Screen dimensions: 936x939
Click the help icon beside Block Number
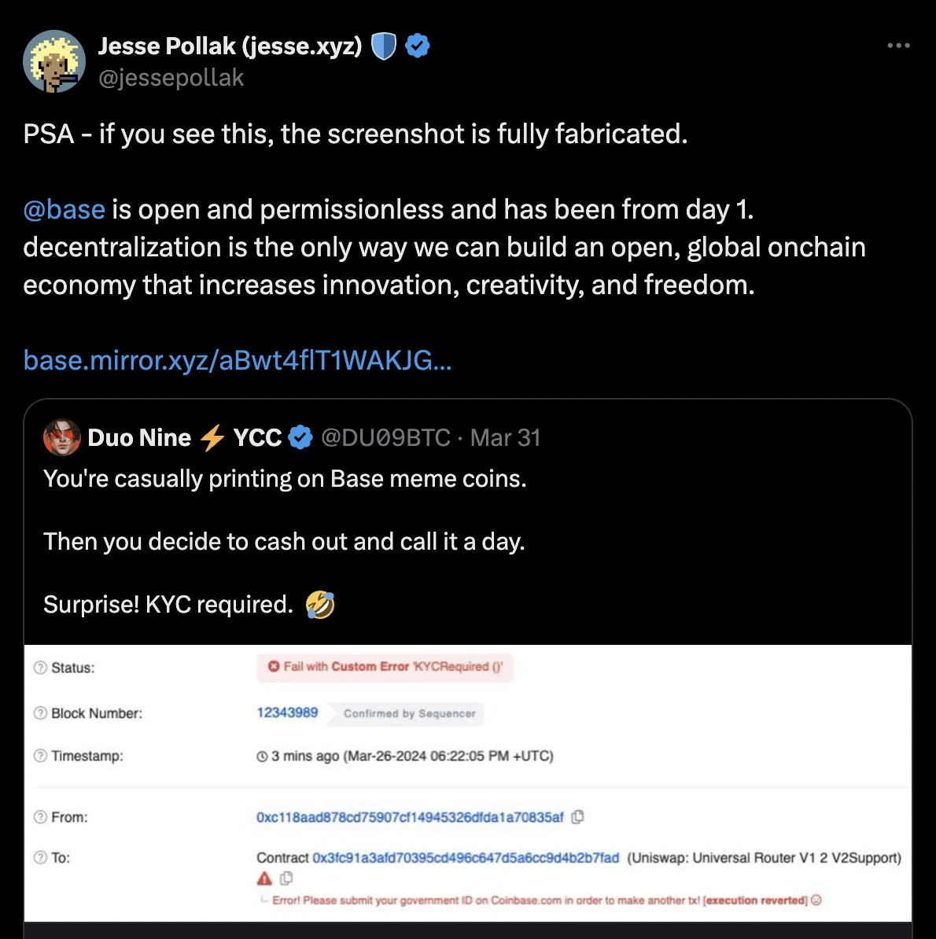[40, 713]
